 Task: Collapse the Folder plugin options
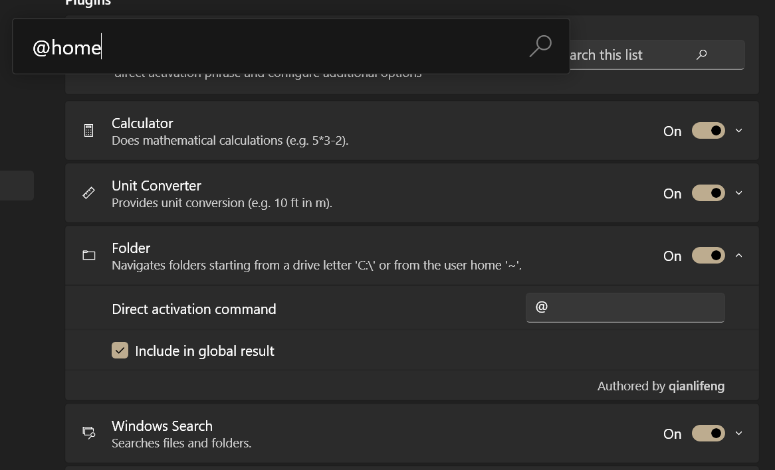click(x=739, y=255)
